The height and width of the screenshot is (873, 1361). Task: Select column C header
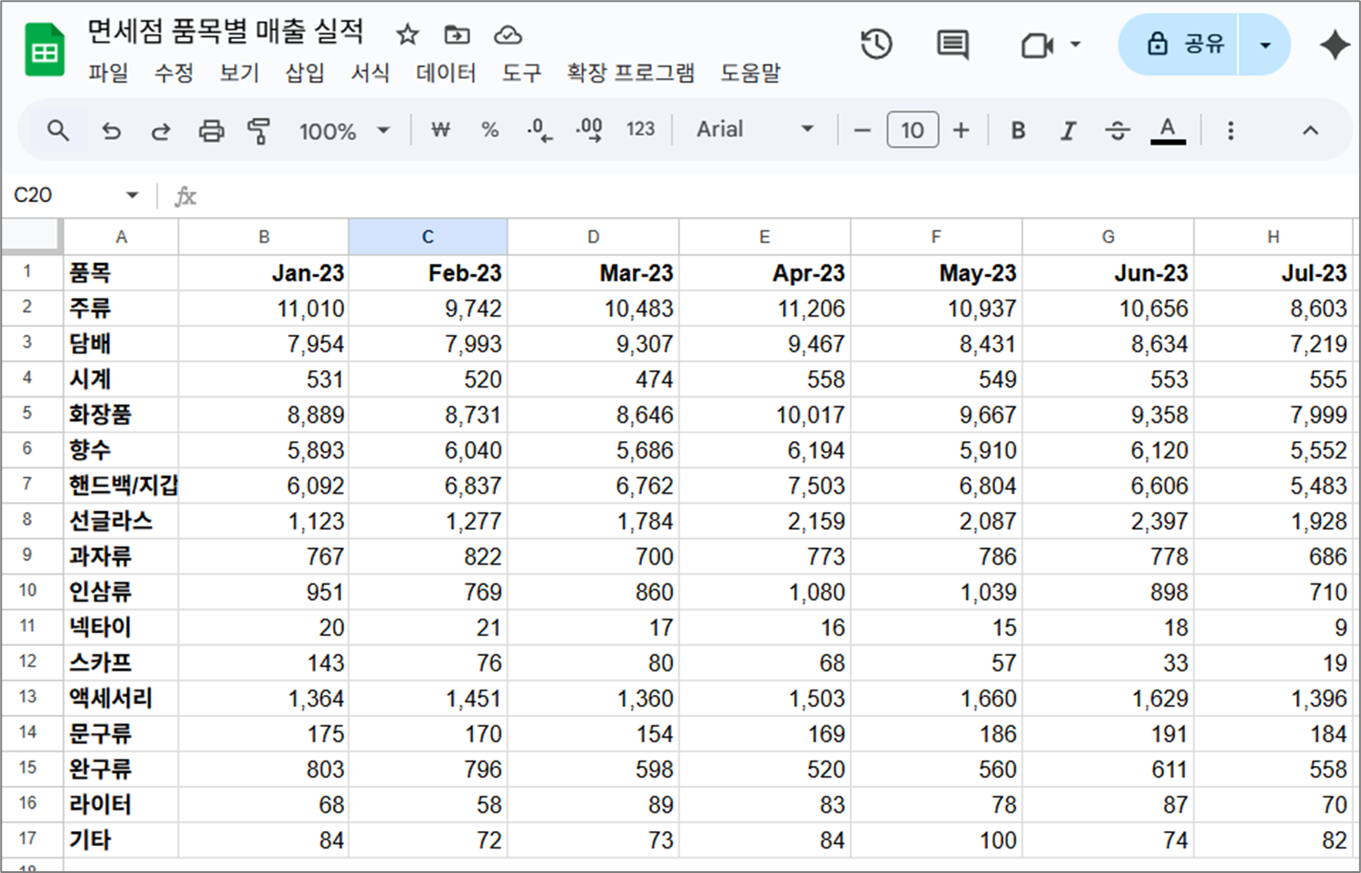point(428,237)
